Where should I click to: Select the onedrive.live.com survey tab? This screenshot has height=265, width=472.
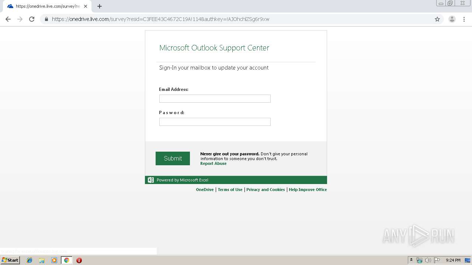pyautogui.click(x=46, y=6)
